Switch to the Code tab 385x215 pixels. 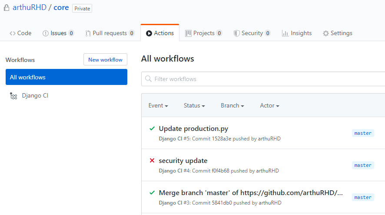coord(20,33)
